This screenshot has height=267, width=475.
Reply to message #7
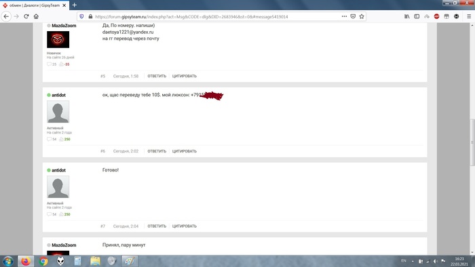point(157,226)
